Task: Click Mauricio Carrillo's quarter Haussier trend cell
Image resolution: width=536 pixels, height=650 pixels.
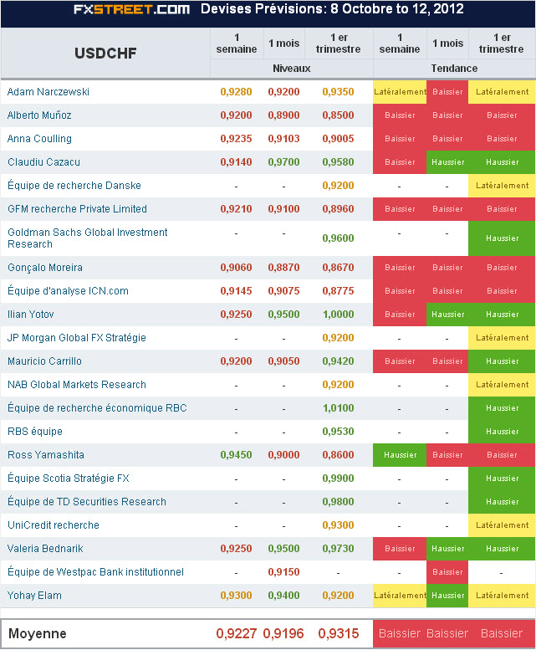Action: (x=502, y=361)
